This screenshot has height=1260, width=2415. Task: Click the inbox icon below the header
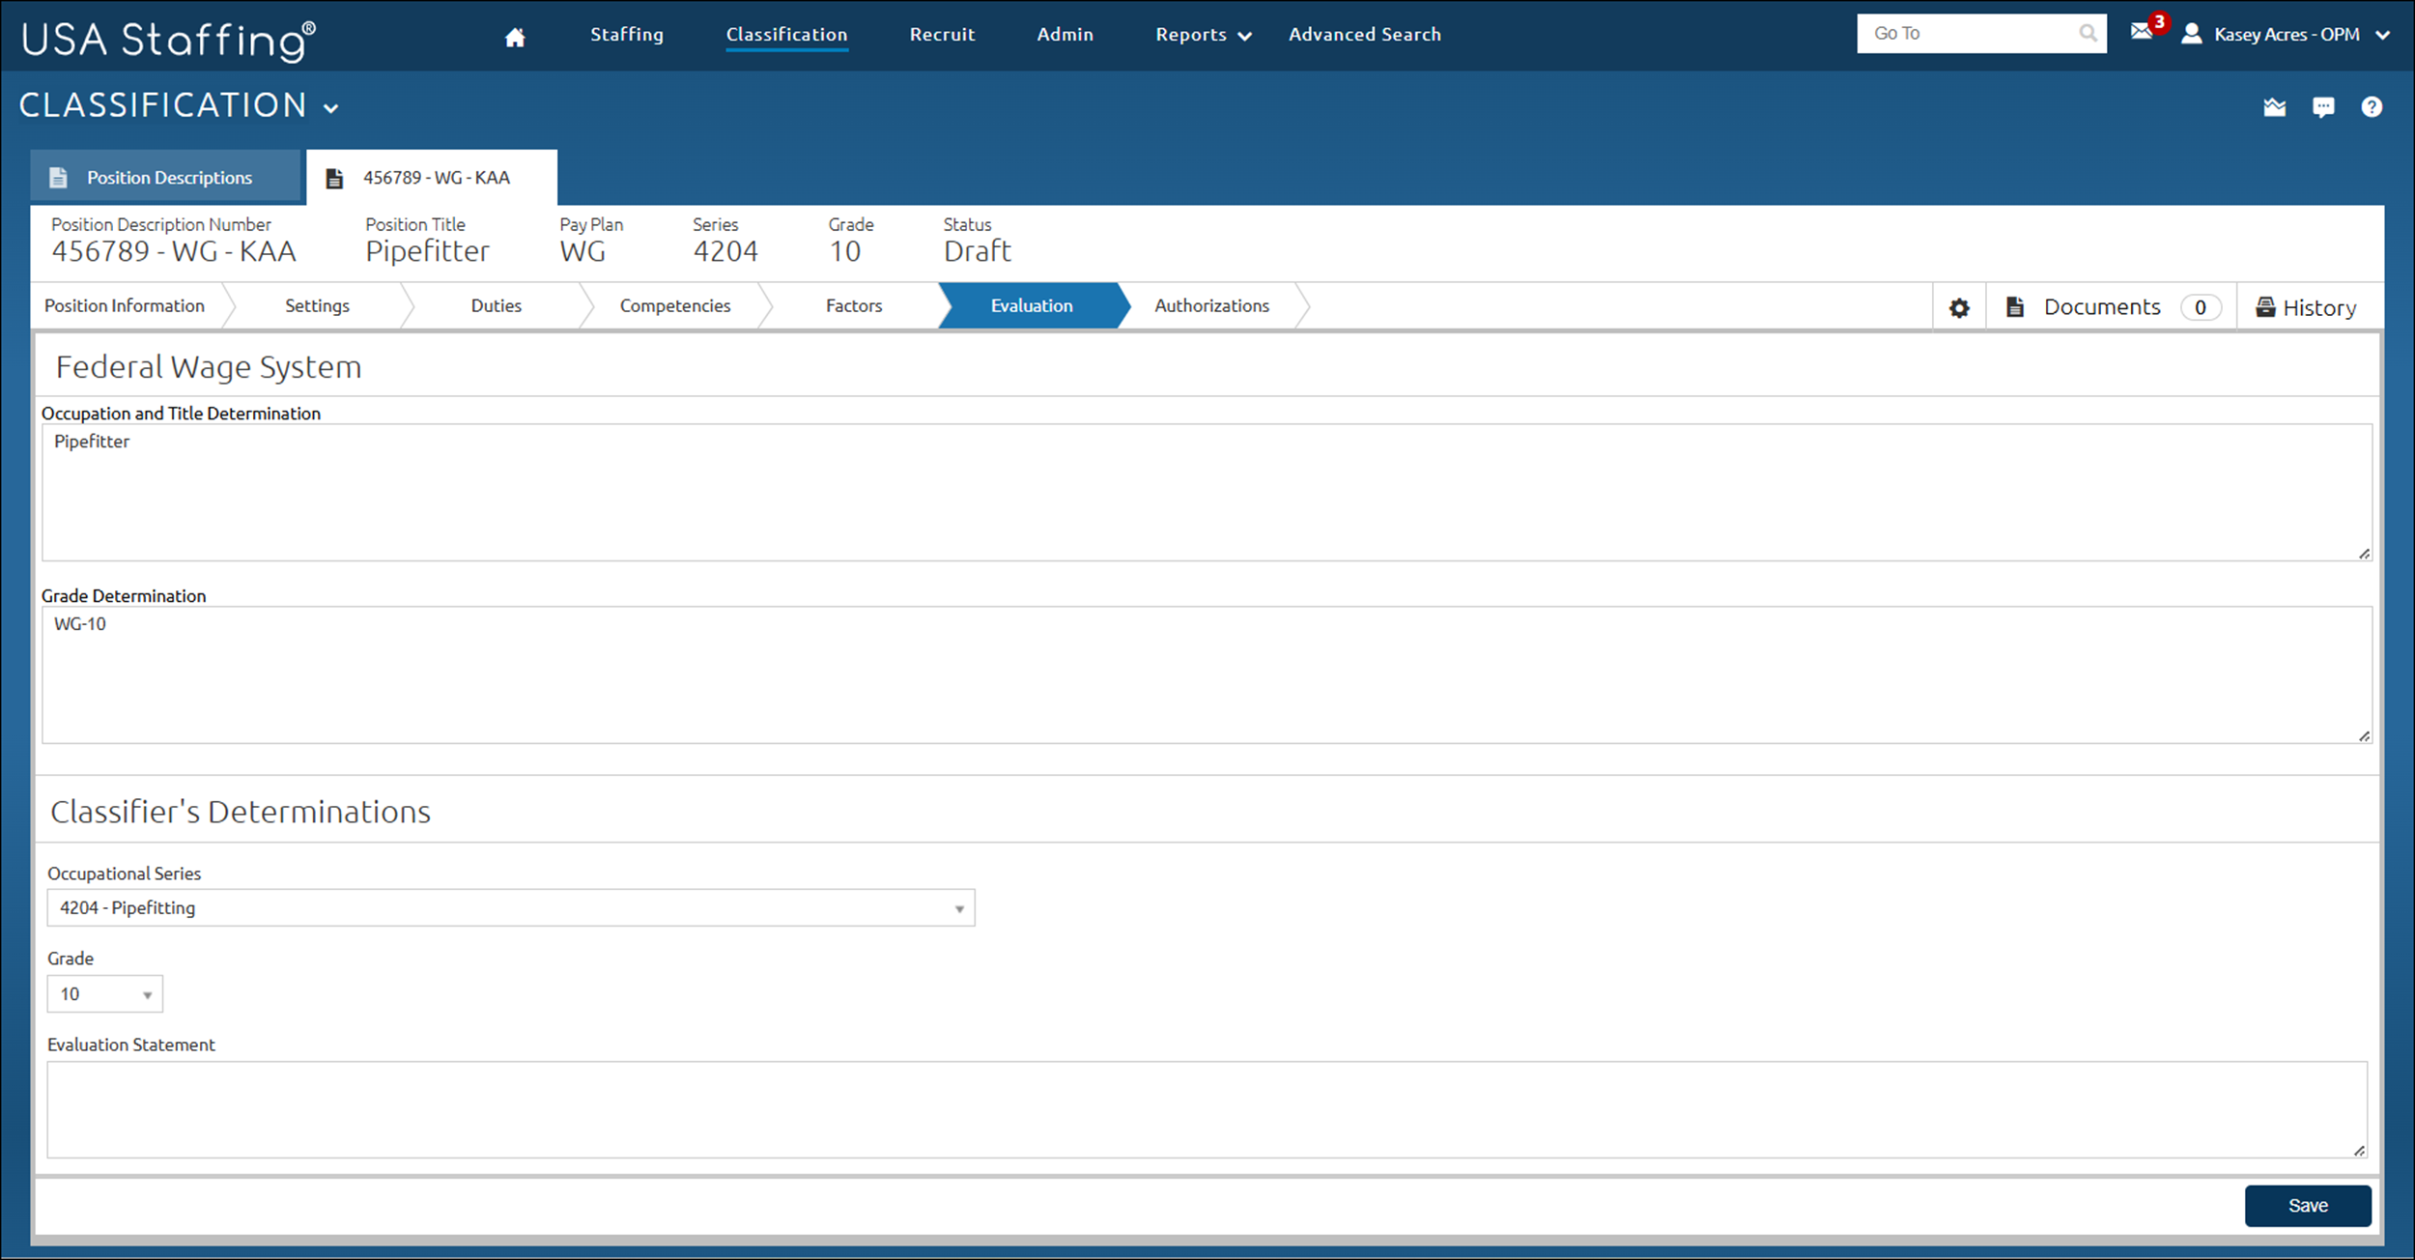[x=2275, y=106]
